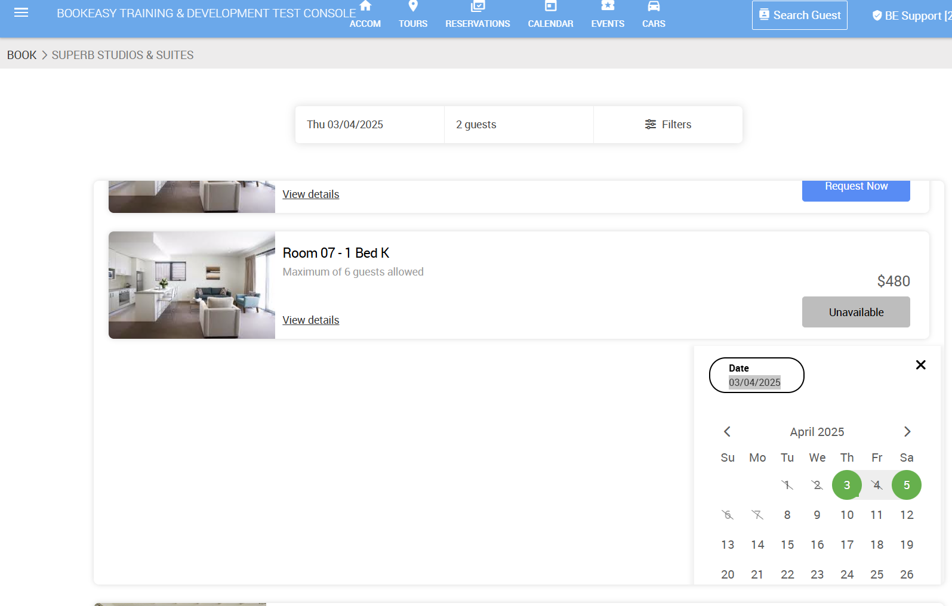Click the BOOK breadcrumb link
This screenshot has width=952, height=606.
21,55
